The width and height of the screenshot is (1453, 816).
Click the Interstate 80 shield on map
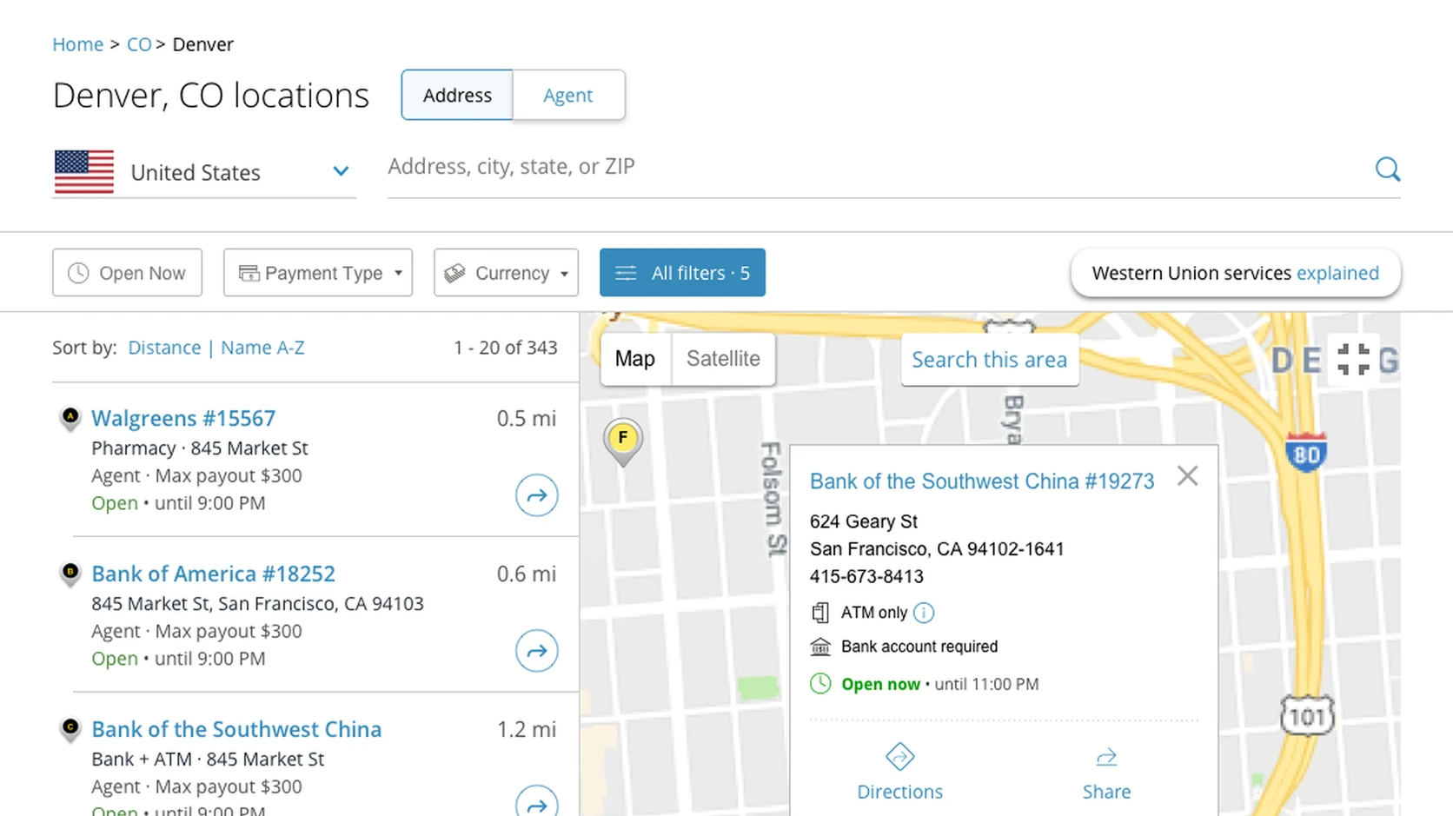(x=1306, y=452)
